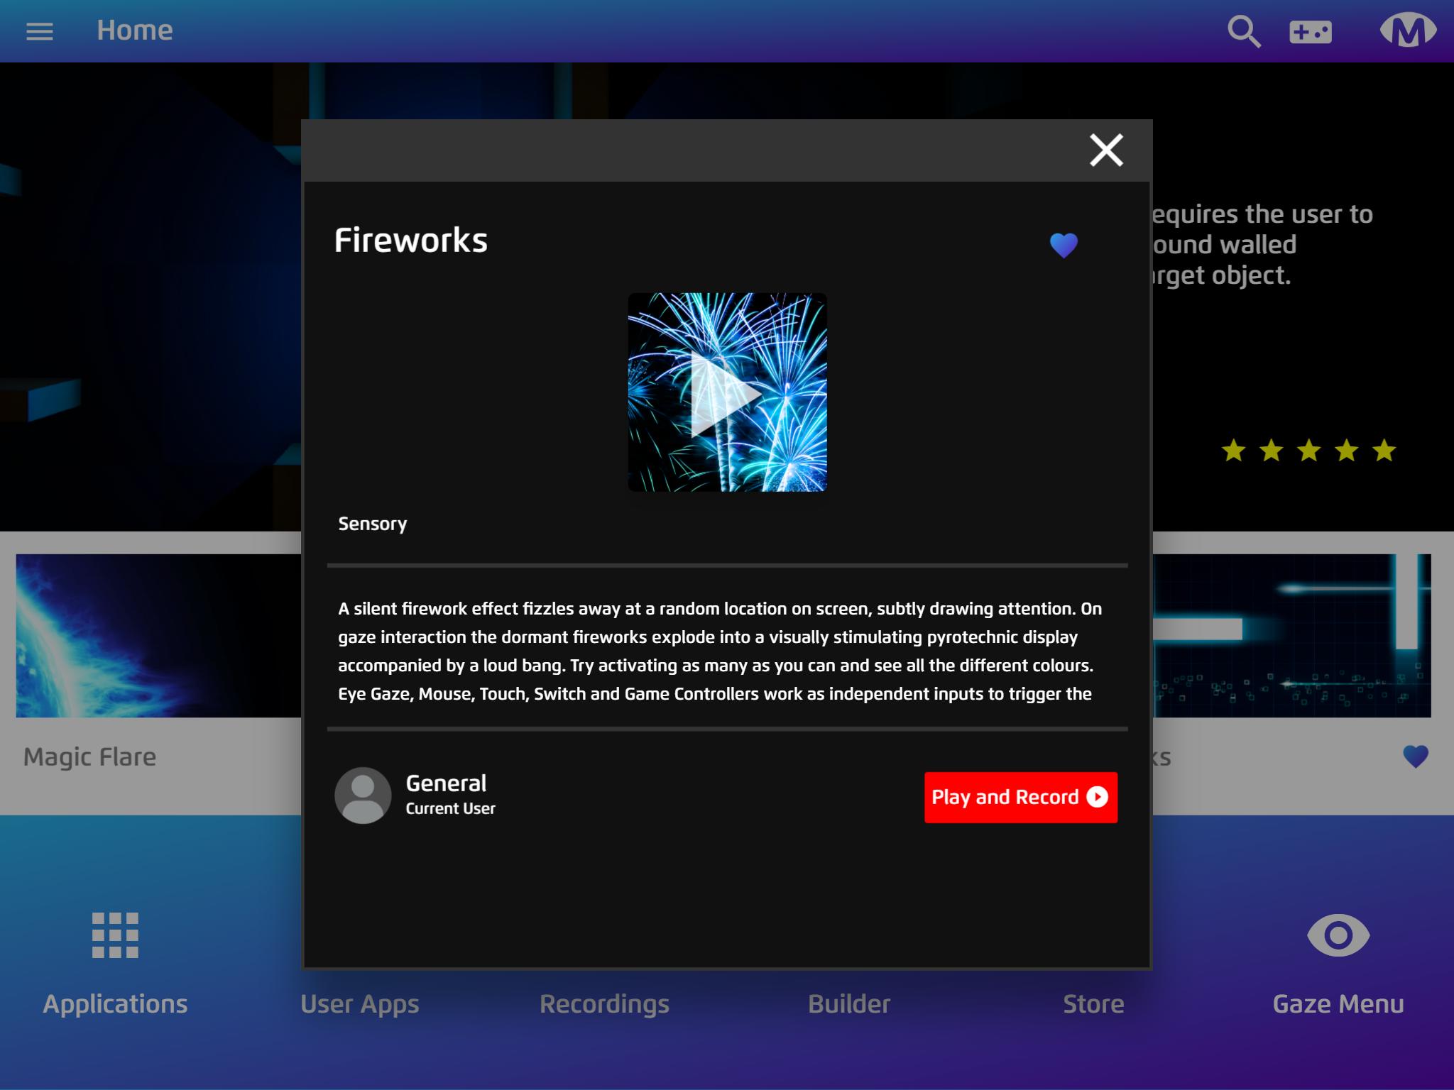Select the General current user avatar
The width and height of the screenshot is (1454, 1090).
click(363, 796)
